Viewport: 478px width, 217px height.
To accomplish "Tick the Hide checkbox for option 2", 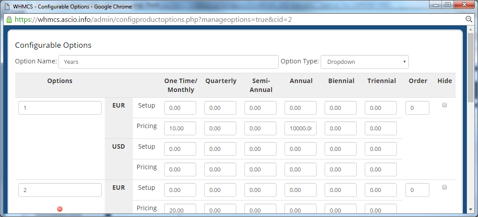I will coord(444,188).
